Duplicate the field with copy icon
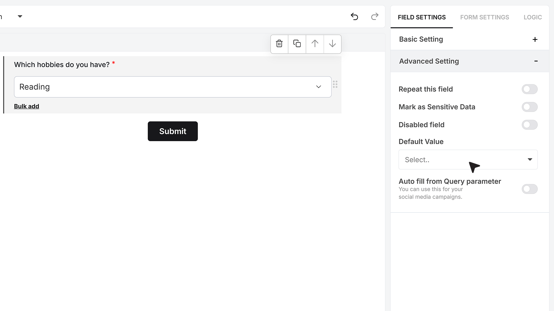 [297, 44]
